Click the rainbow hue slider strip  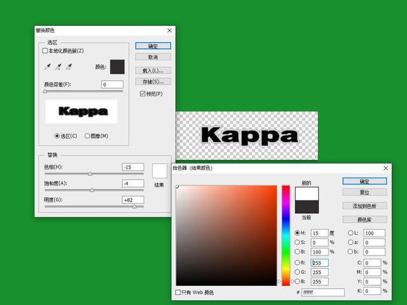[286, 236]
